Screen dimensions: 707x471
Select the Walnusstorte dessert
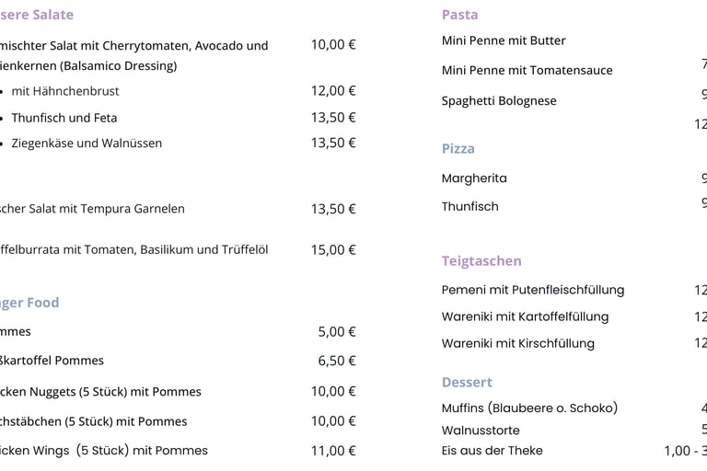click(481, 430)
